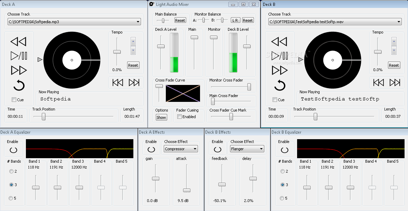
Task: Click the Cross Fade Curve display
Action: tap(183, 93)
